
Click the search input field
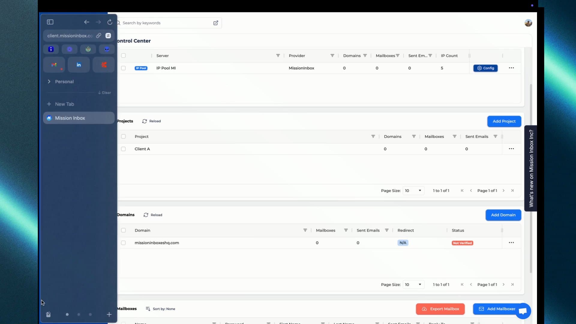[166, 22]
